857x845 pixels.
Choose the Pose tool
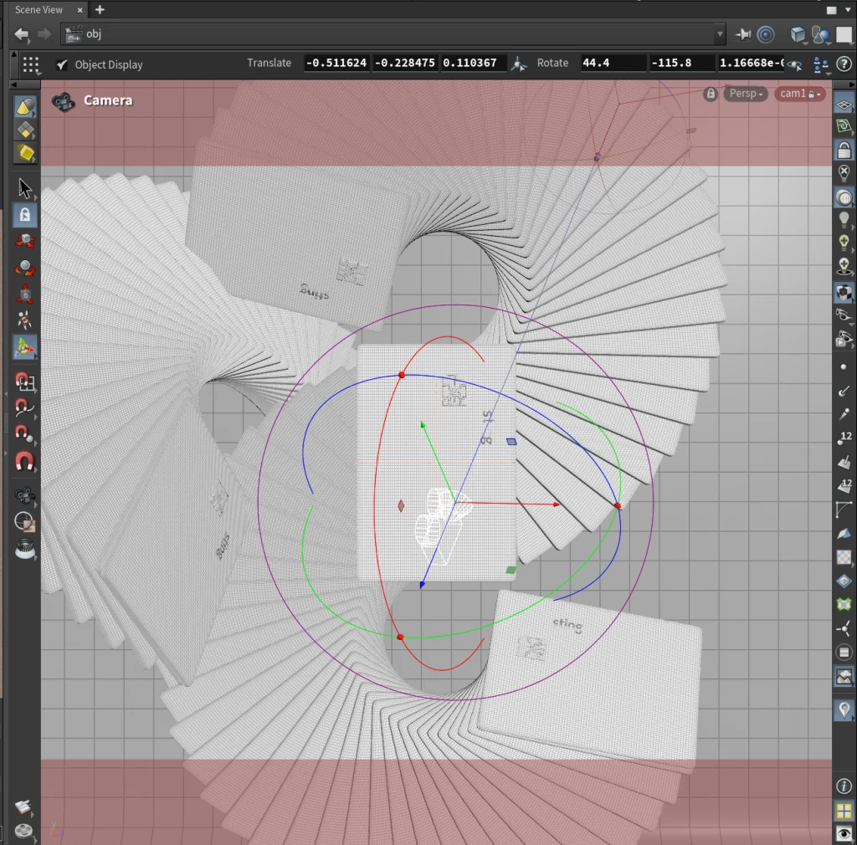pyautogui.click(x=24, y=320)
